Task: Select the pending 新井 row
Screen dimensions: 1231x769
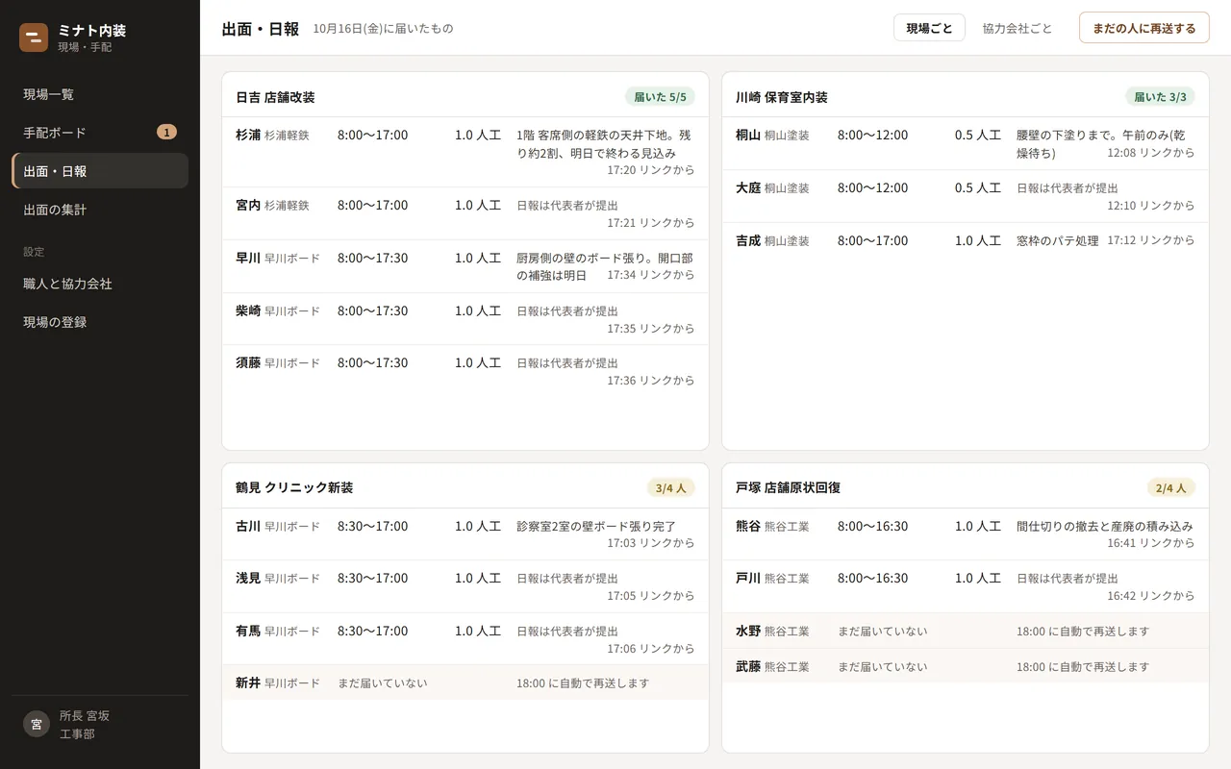Action: 465,682
